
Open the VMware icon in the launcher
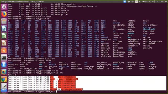pos(4,72)
